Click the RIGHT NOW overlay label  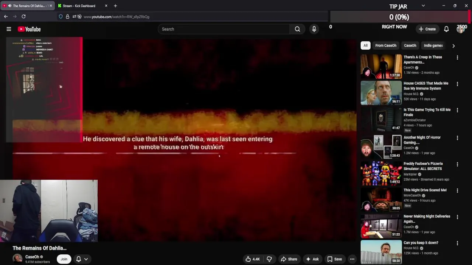click(394, 27)
